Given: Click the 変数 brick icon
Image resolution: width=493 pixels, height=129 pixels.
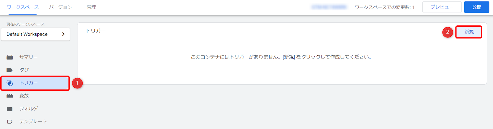Looking at the screenshot, I should coord(10,96).
